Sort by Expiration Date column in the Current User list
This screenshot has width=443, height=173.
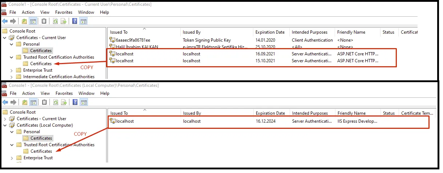[x=270, y=32]
